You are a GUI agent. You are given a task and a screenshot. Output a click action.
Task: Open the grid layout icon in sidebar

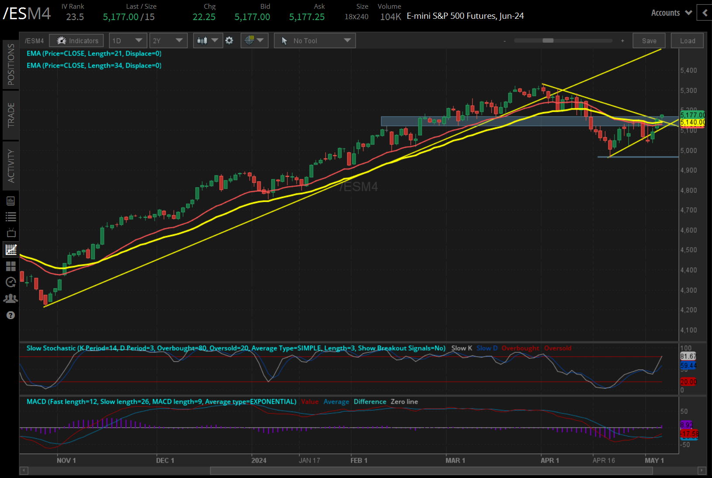coord(11,266)
